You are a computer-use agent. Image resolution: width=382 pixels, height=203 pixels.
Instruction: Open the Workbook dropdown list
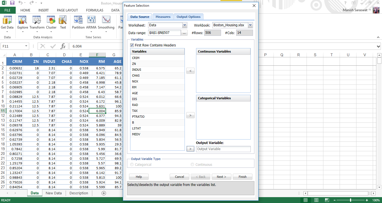click(250, 25)
